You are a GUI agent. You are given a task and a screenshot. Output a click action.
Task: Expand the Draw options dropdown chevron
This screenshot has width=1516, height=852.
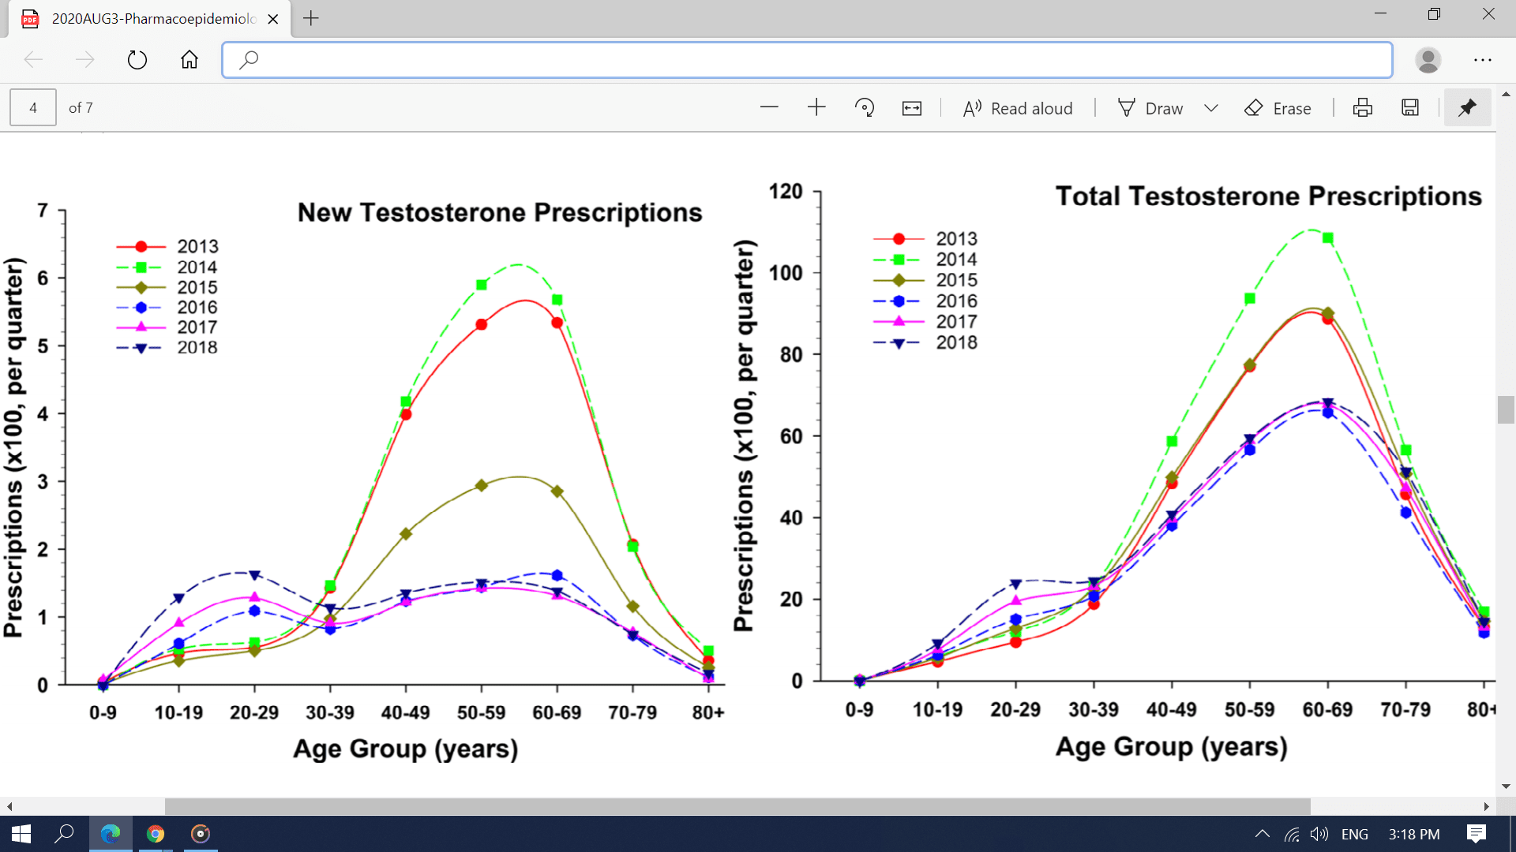[x=1211, y=108]
